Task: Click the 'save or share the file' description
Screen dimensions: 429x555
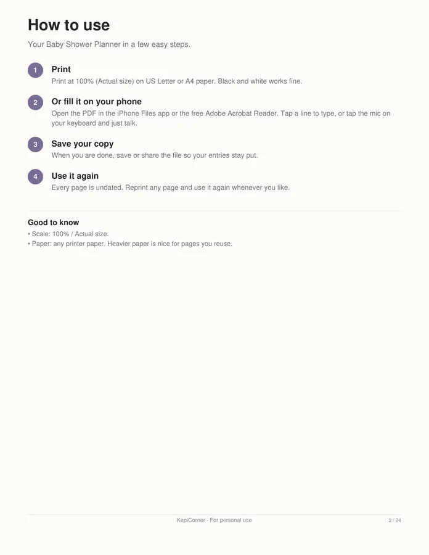Action: [155, 155]
